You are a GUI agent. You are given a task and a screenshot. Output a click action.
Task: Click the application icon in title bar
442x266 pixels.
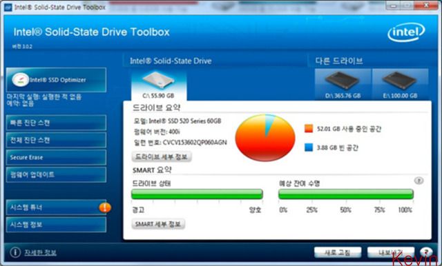coord(8,8)
